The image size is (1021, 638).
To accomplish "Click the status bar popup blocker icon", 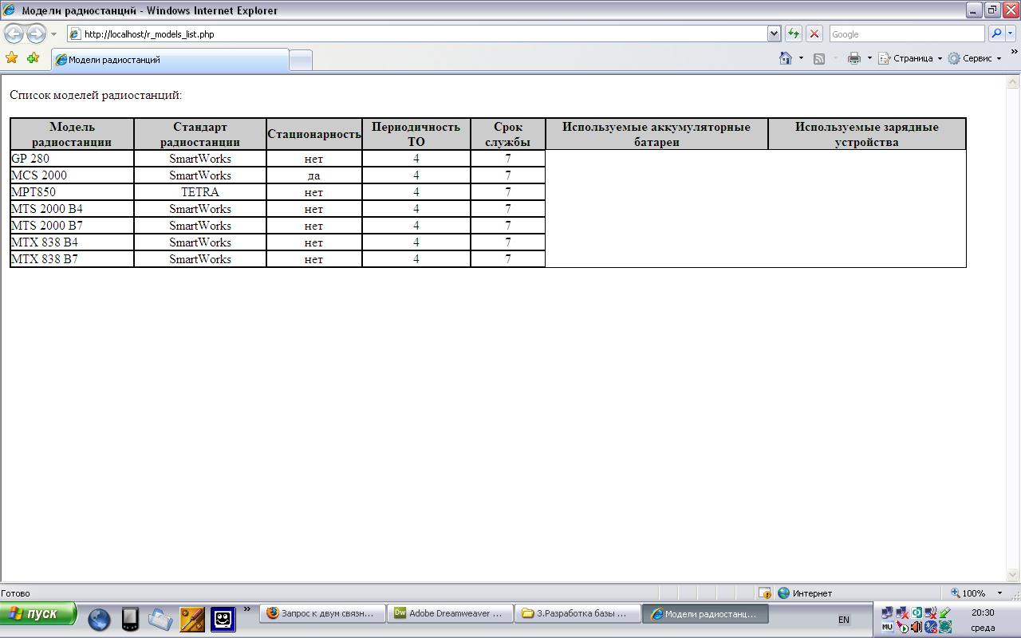I will (765, 593).
